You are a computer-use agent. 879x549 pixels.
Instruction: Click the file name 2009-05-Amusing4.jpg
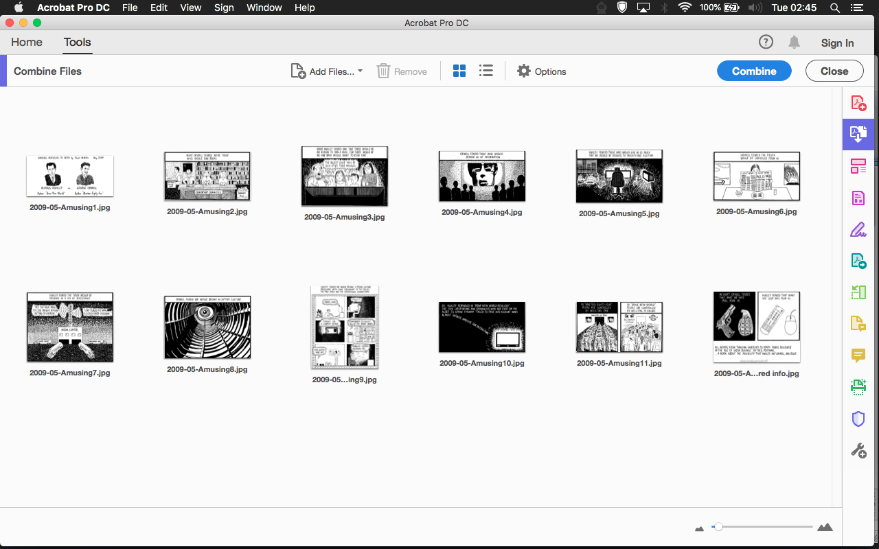tap(481, 213)
